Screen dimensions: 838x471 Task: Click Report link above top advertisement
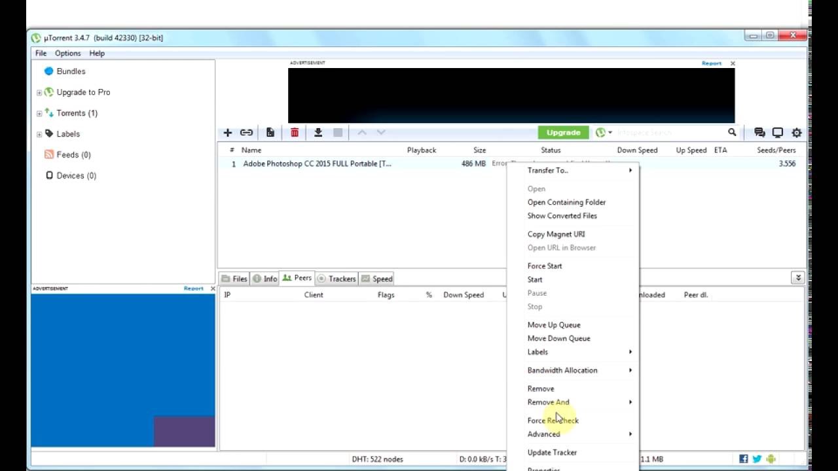[712, 63]
